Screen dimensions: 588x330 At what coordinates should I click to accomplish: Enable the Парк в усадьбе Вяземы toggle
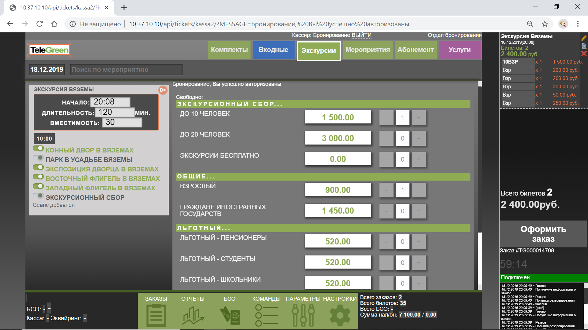point(38,158)
